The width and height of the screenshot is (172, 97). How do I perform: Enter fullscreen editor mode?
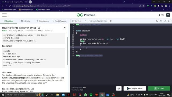(169, 21)
